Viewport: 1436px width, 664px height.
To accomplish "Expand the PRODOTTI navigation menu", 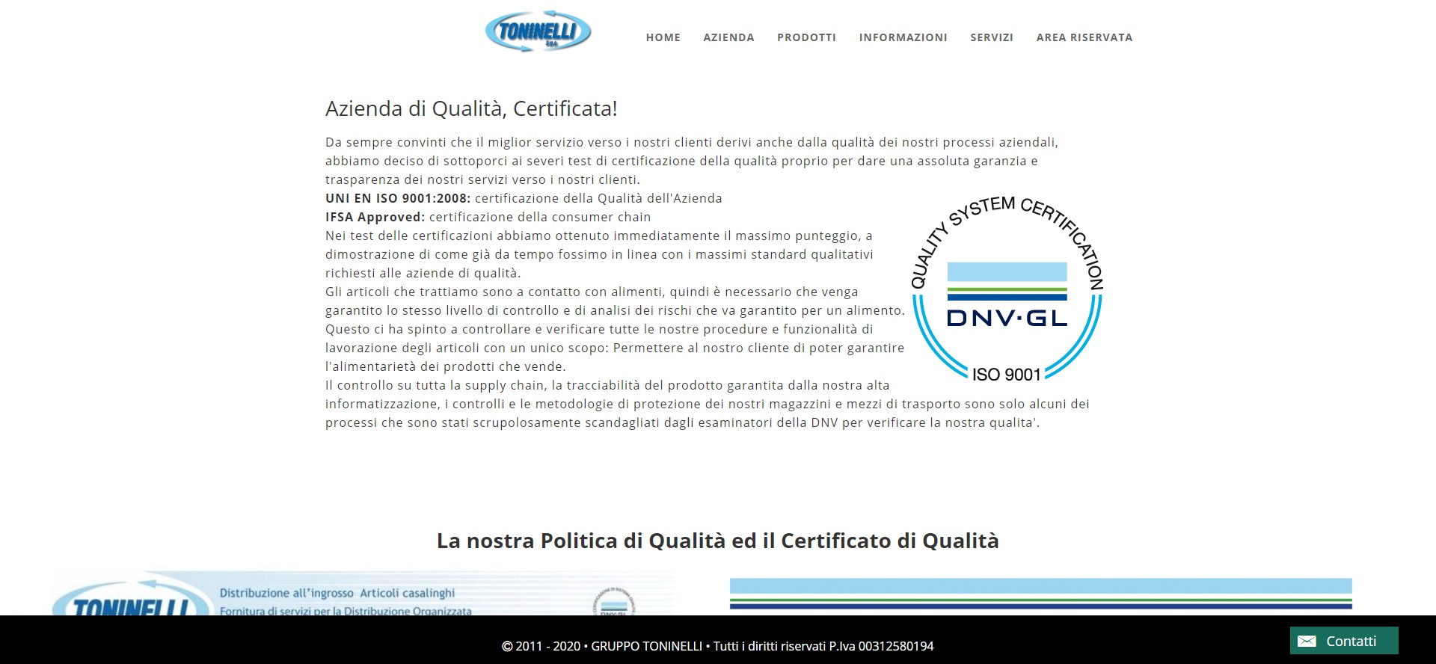I will point(806,37).
